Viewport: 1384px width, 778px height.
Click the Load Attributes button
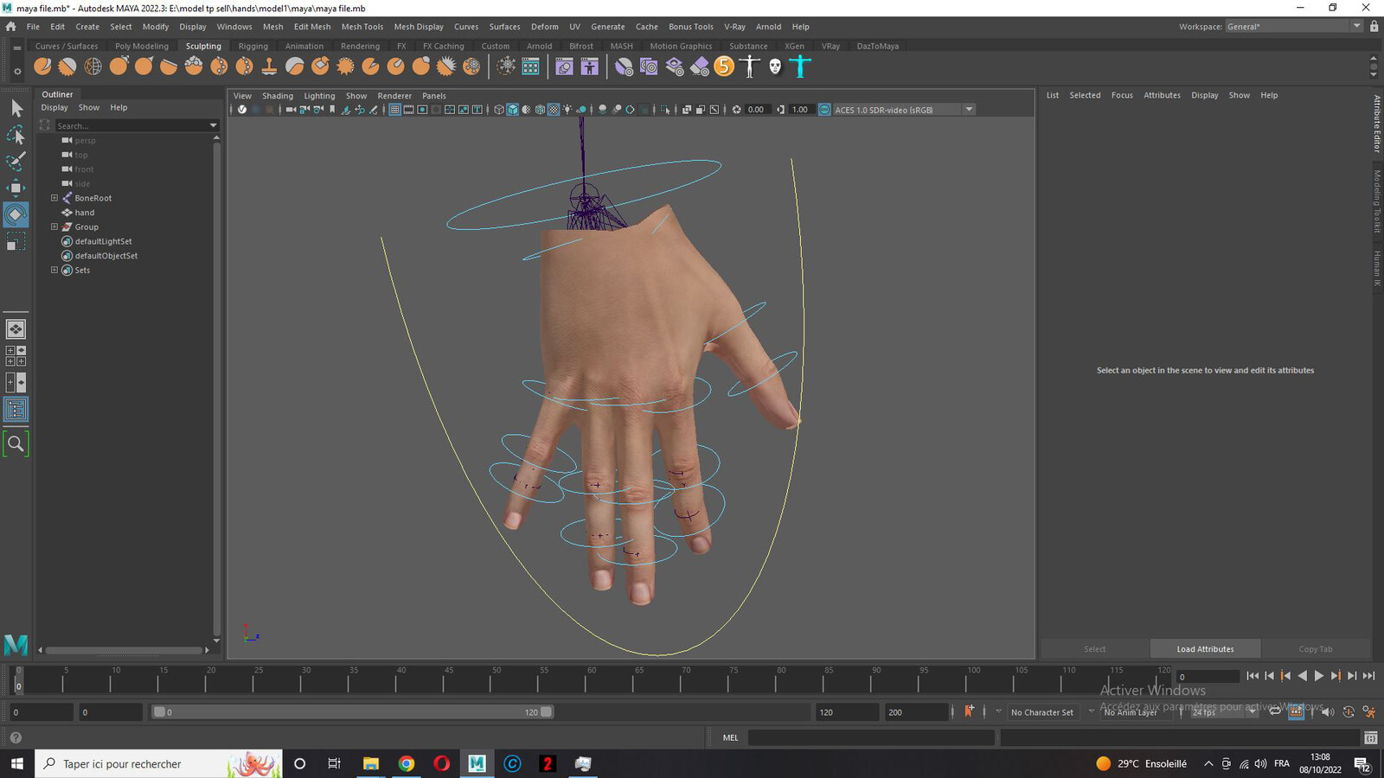point(1205,649)
